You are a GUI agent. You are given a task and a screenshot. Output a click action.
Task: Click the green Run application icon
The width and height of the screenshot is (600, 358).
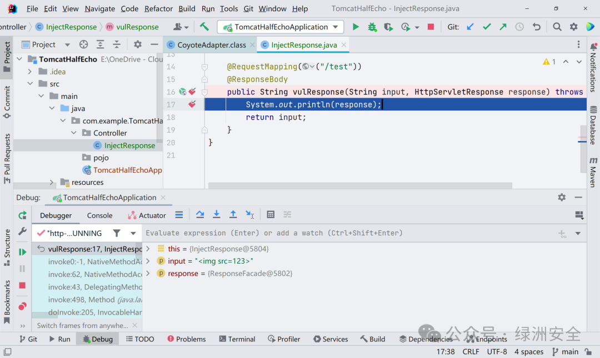(x=356, y=27)
